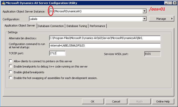Open the Configuration dropdown arrow
The image size is (178, 107).
144,19
